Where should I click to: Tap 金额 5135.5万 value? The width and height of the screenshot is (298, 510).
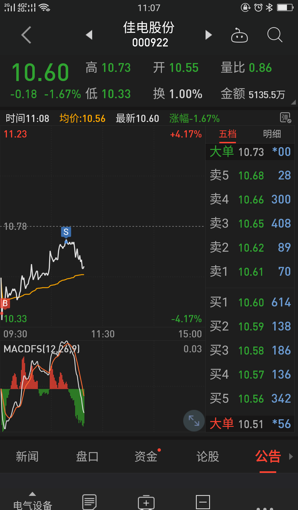[x=253, y=94]
